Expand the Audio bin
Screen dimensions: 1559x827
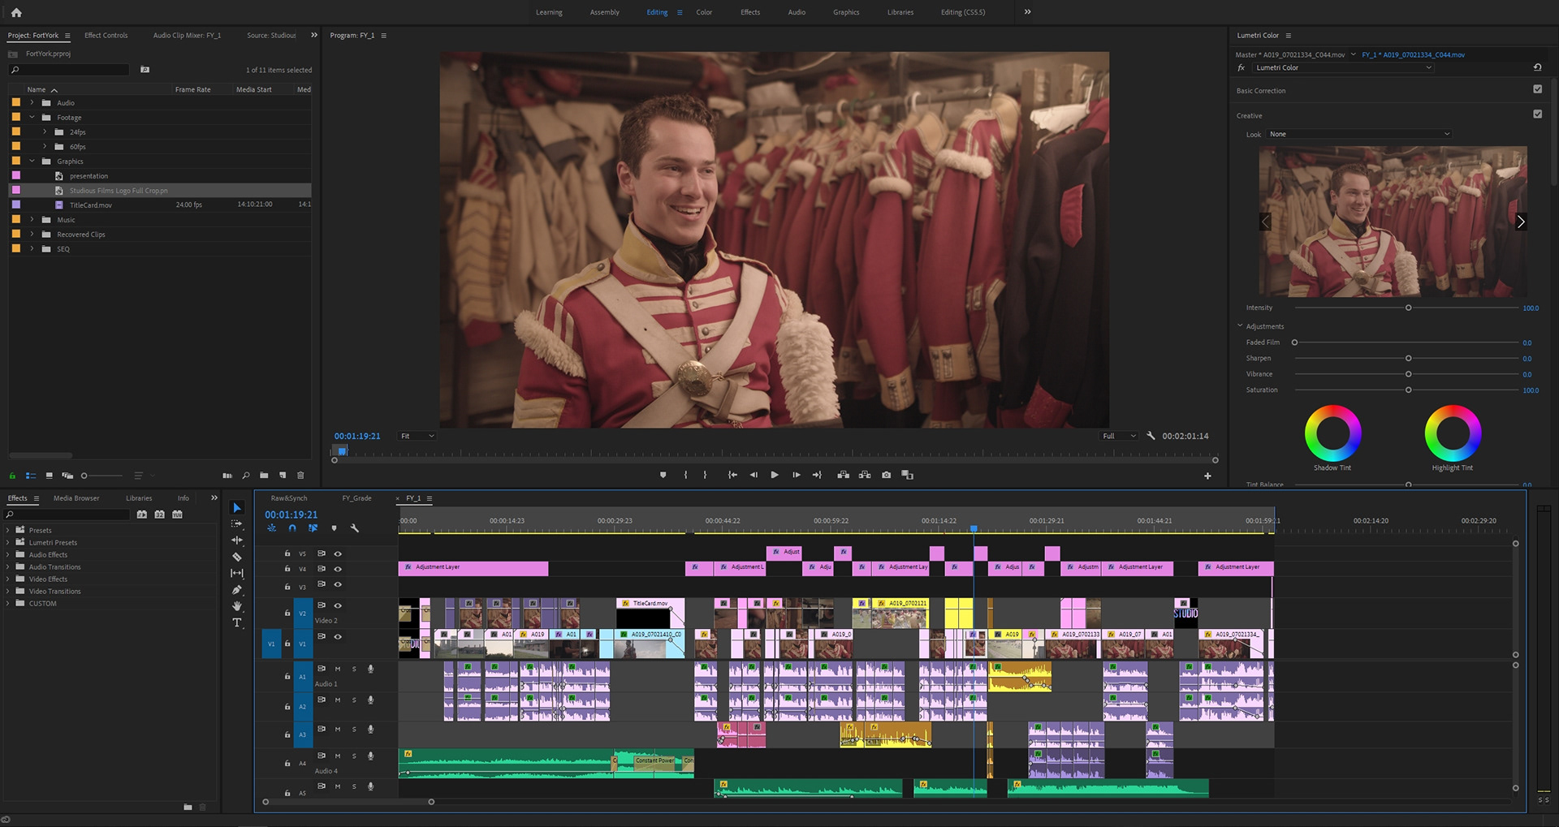coord(32,103)
